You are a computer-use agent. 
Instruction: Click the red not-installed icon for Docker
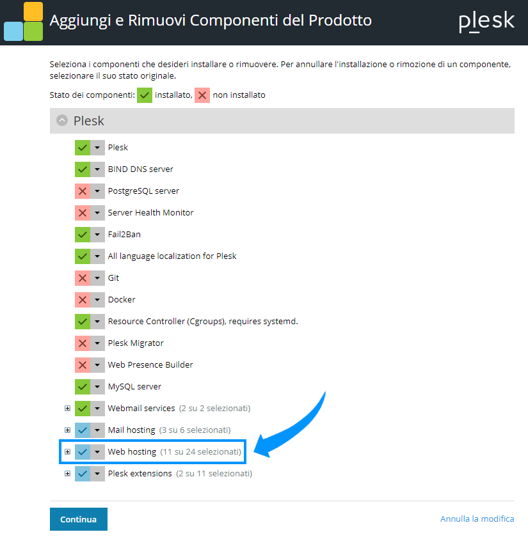click(83, 300)
